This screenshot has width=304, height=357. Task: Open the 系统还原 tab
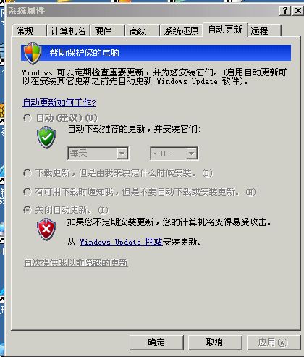pos(181,30)
